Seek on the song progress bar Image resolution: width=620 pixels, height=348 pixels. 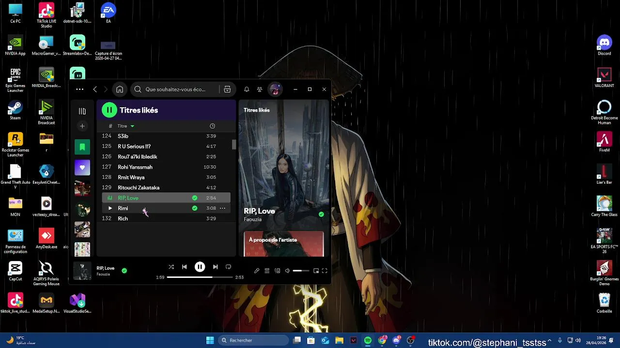pos(200,277)
